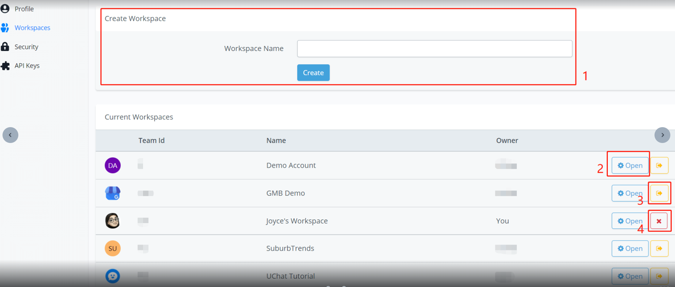The height and width of the screenshot is (287, 675).
Task: Open Joyce's Workspace
Action: 630,221
